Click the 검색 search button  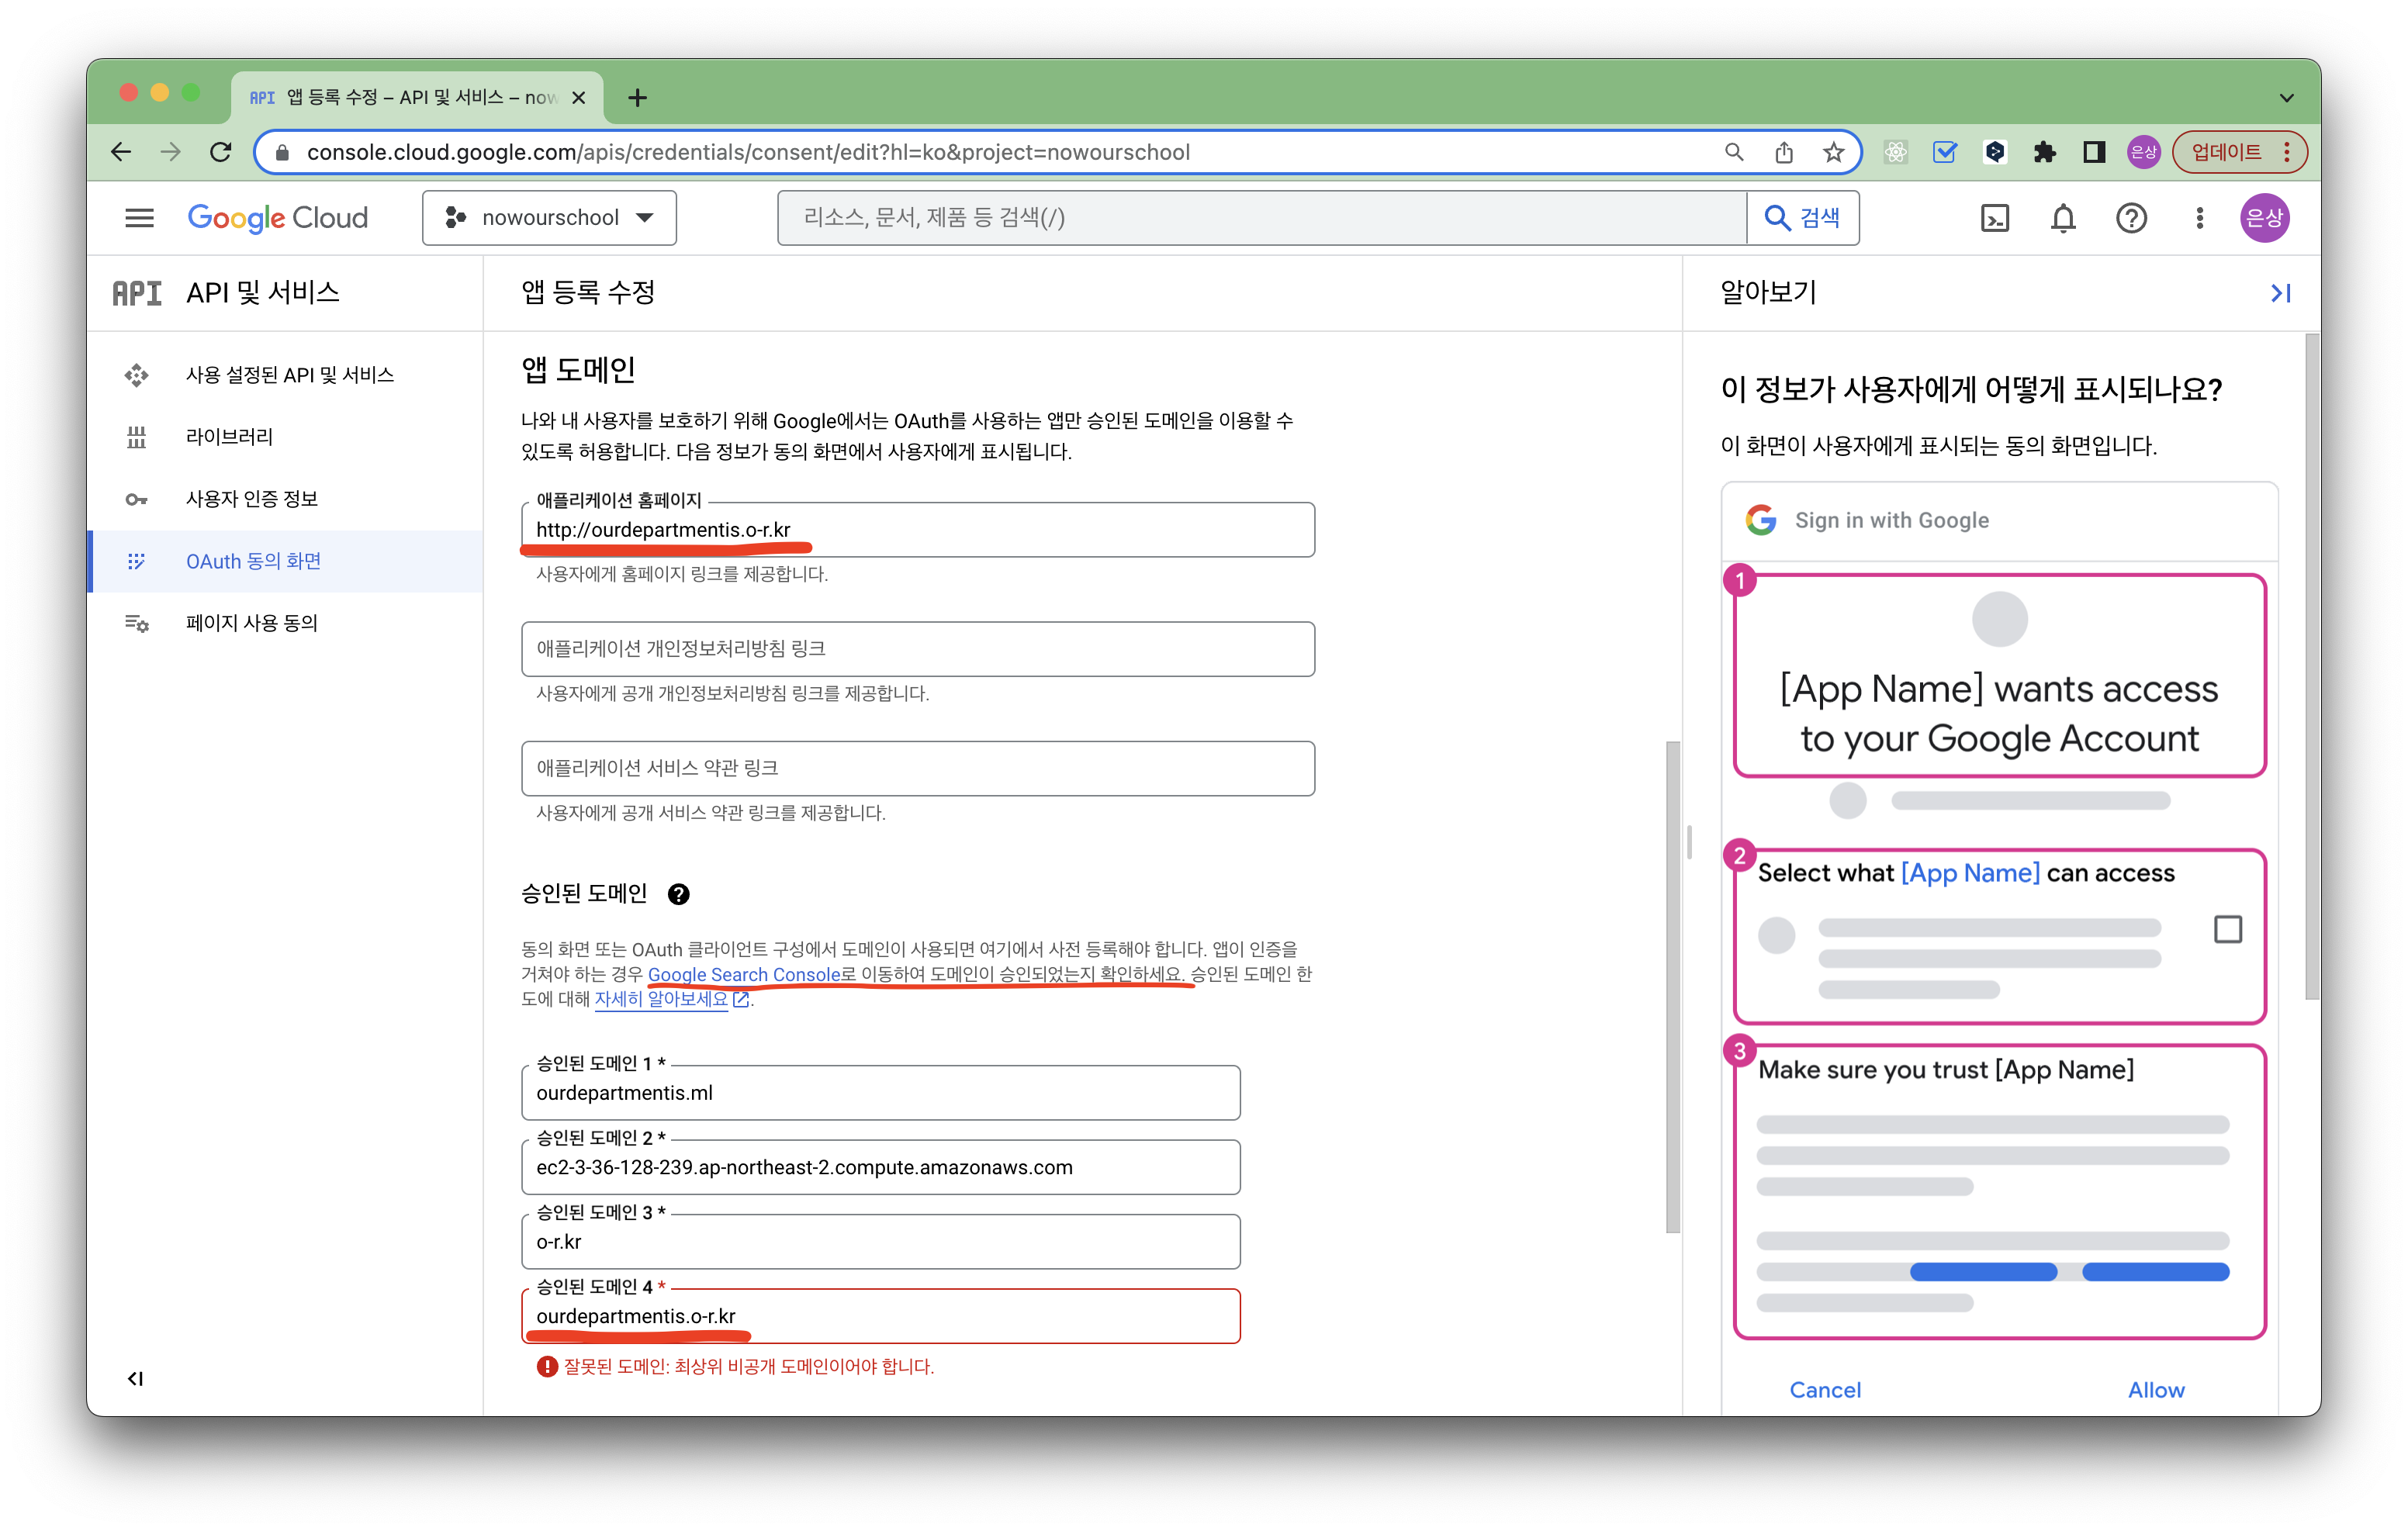1803,218
